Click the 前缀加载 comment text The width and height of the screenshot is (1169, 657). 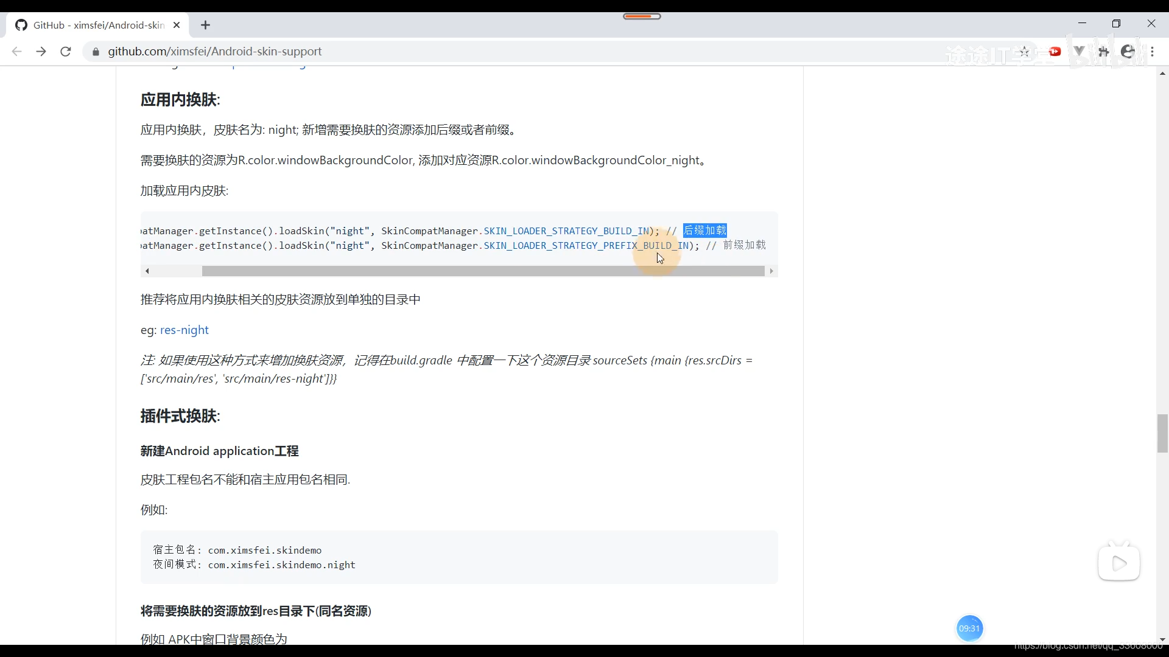(x=744, y=245)
